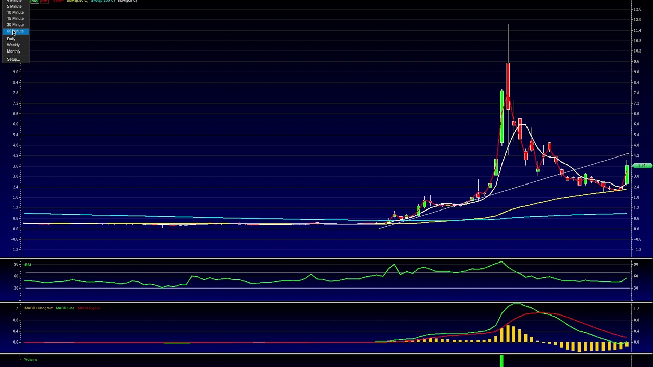
Task: Click the MACD Histogram legend label
Action: tap(39, 308)
